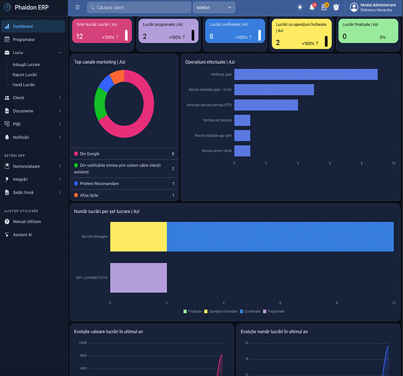
Task: Click Modul Administrare user profile
Action: click(373, 7)
